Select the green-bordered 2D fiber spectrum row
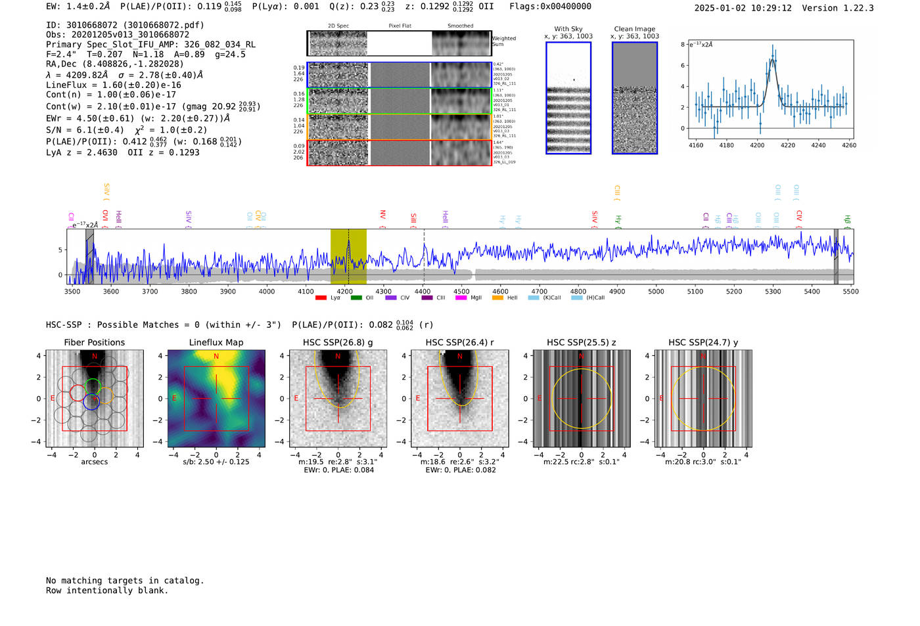This screenshot has width=920, height=626. point(400,101)
